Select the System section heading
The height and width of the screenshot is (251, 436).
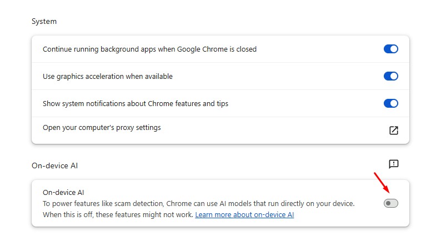pyautogui.click(x=44, y=22)
